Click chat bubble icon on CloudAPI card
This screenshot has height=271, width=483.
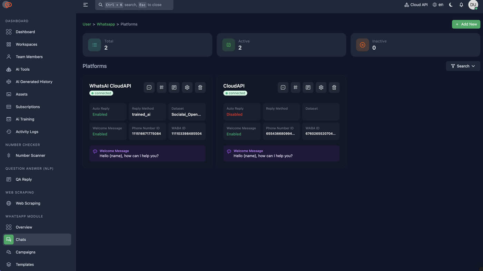pyautogui.click(x=283, y=88)
